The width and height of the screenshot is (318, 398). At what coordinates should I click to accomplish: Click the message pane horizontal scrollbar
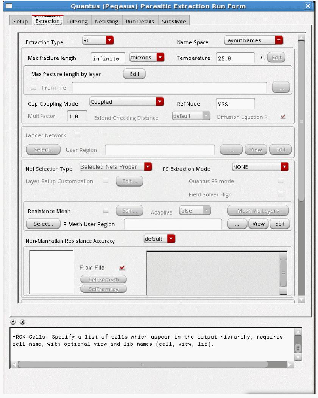click(143, 365)
